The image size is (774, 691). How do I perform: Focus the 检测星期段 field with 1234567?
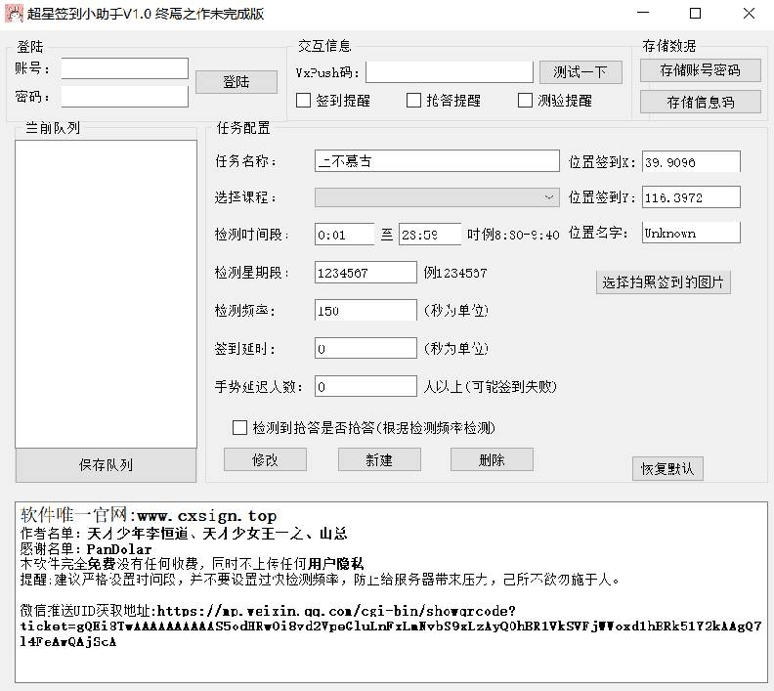[x=365, y=273]
